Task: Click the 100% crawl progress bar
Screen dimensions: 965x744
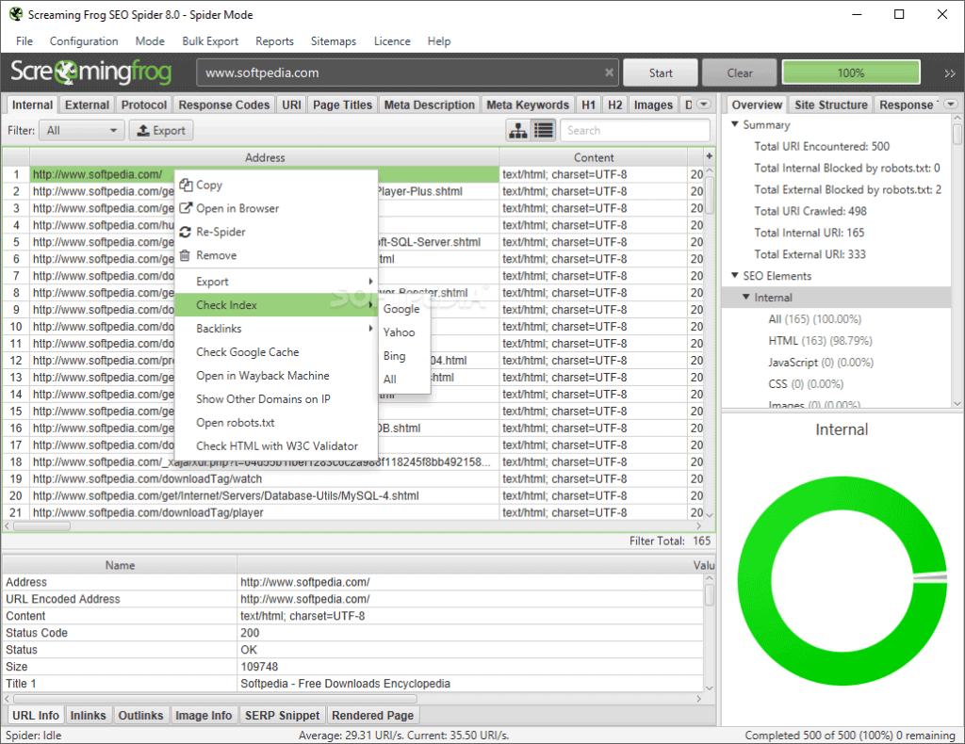Action: coord(851,73)
